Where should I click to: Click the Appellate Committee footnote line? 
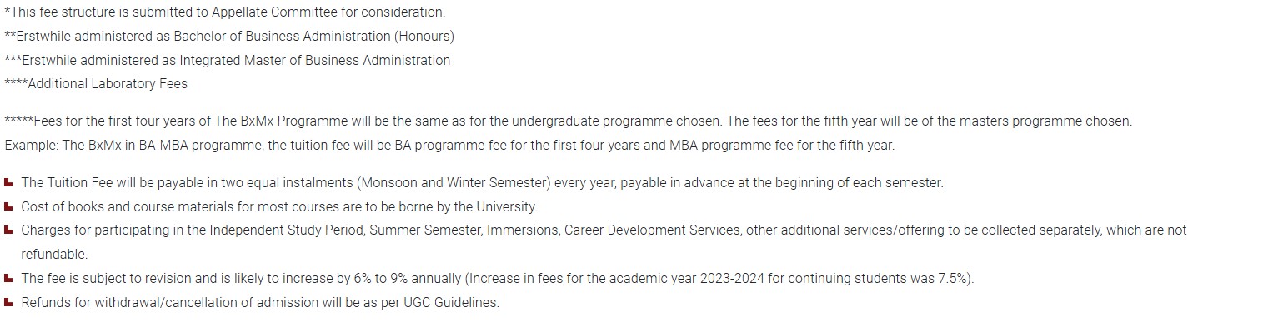(225, 12)
